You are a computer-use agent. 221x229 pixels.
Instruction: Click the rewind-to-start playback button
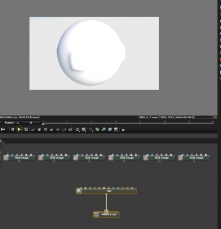(3, 129)
